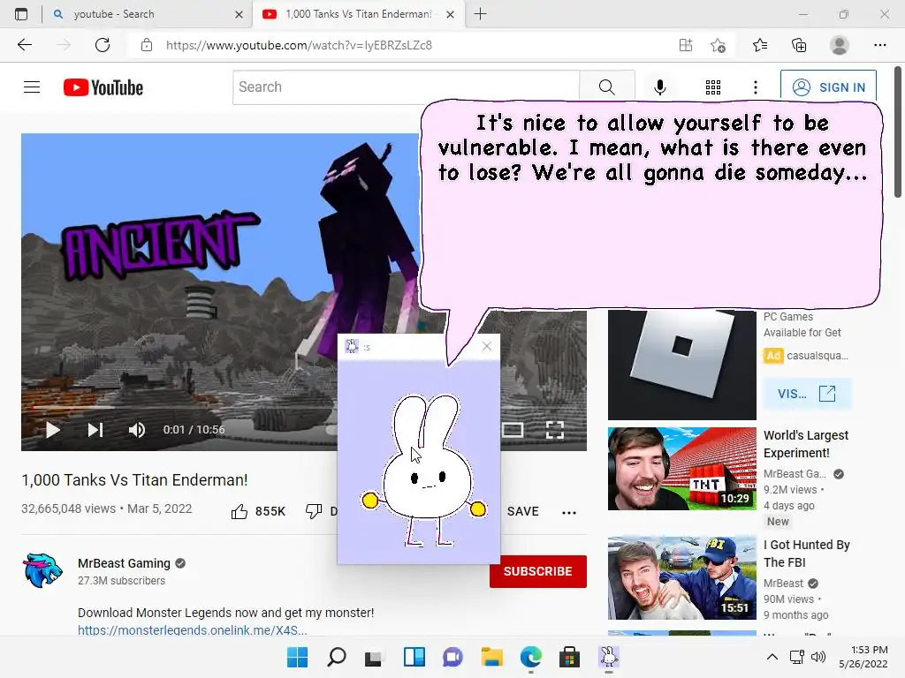This screenshot has width=905, height=678.
Task: Click the SIGN IN button
Action: click(828, 87)
